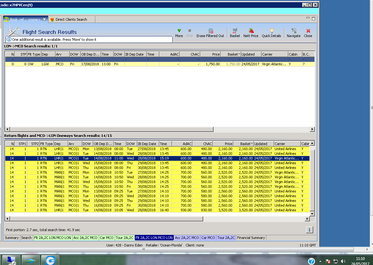Select the green Car MCO tab
This screenshot has width=373, height=265.
point(107,238)
